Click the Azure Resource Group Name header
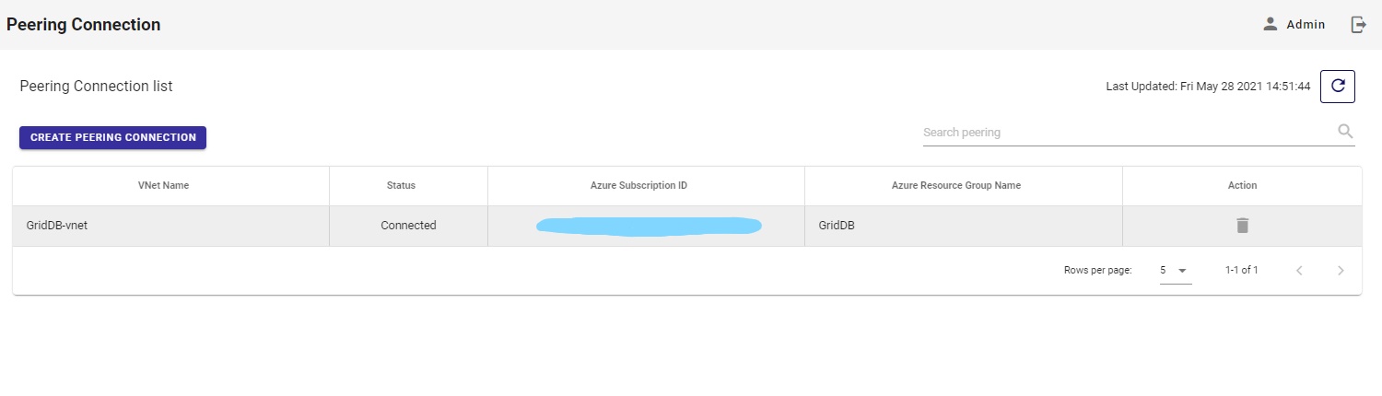 (x=955, y=185)
